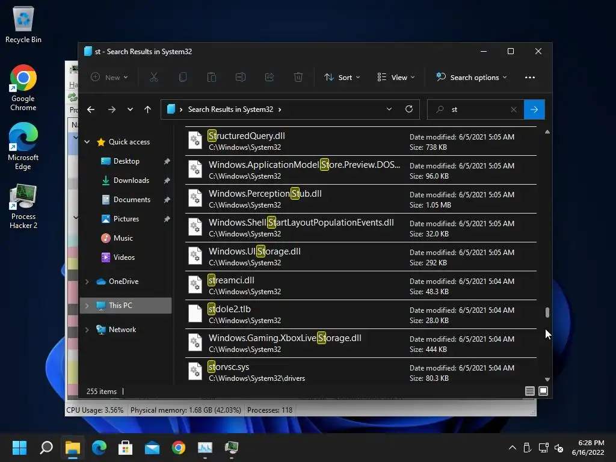Open the View dropdown

click(x=396, y=78)
